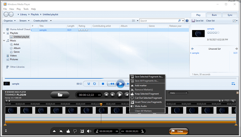Click Invert fragments icon in bottom toolbar

82,131
